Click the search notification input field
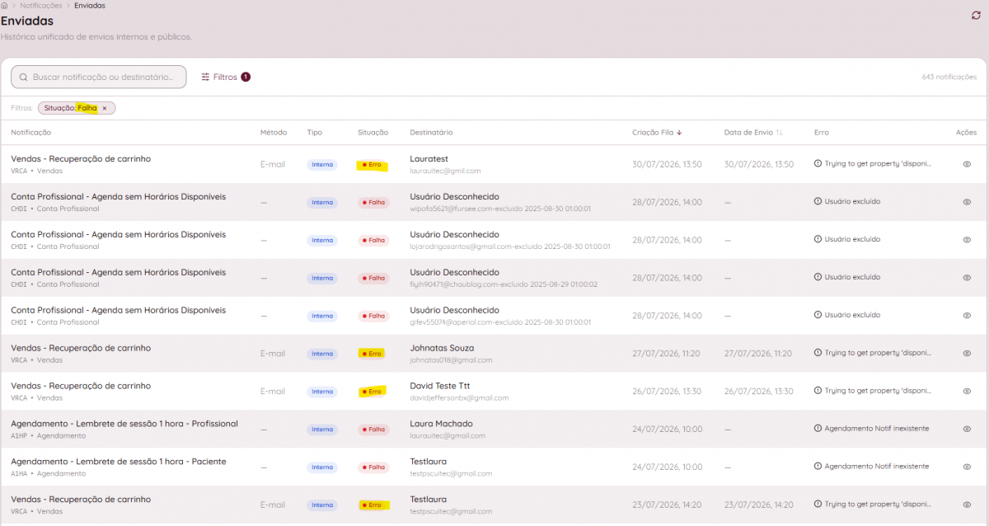This screenshot has width=989, height=526. click(98, 77)
